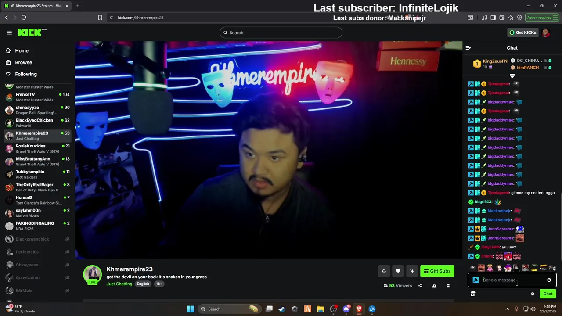
Task: Click the Get KICKs button
Action: point(522,32)
